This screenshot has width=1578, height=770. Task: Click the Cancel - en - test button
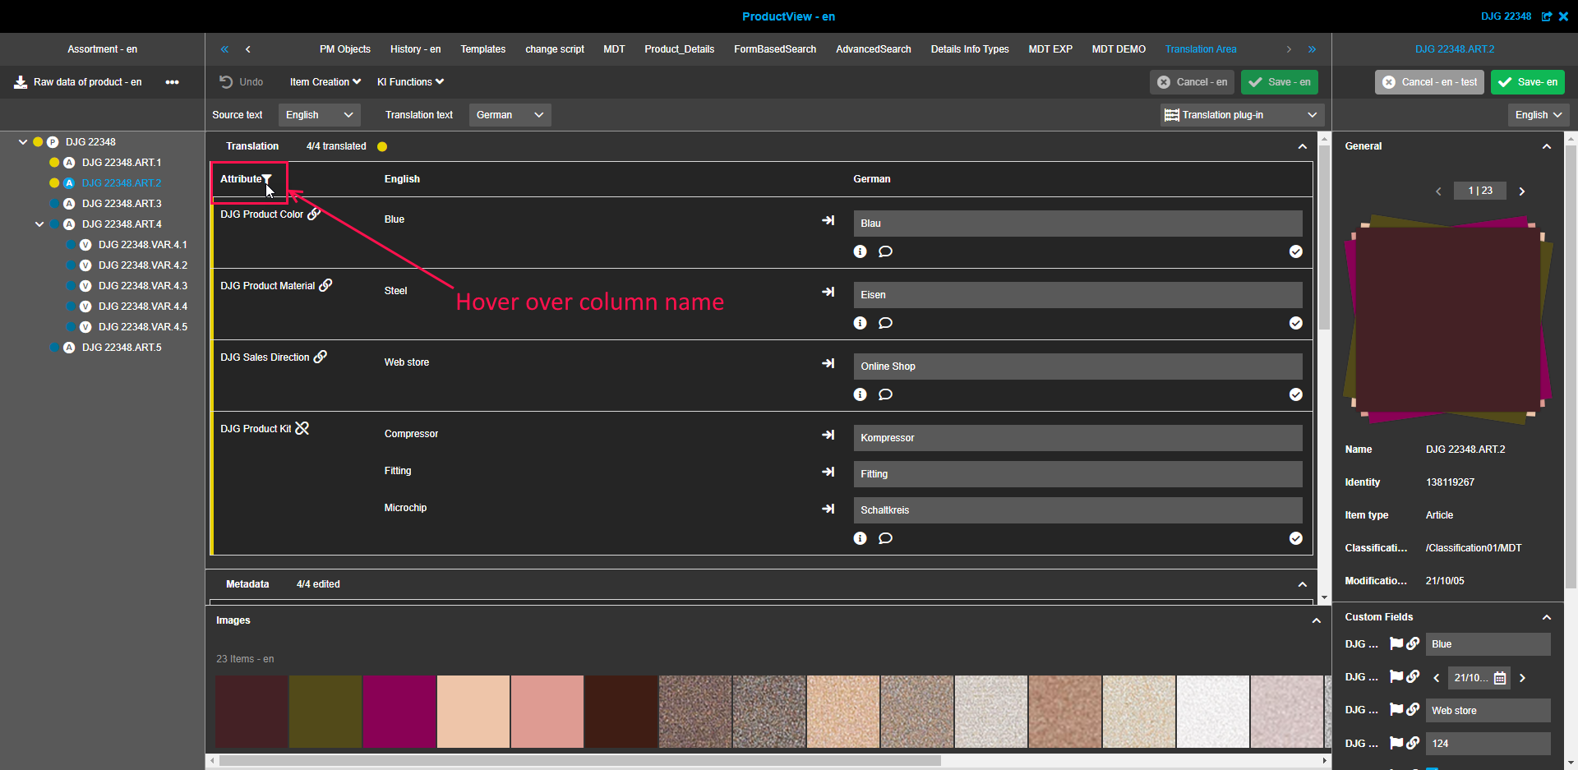pos(1429,82)
